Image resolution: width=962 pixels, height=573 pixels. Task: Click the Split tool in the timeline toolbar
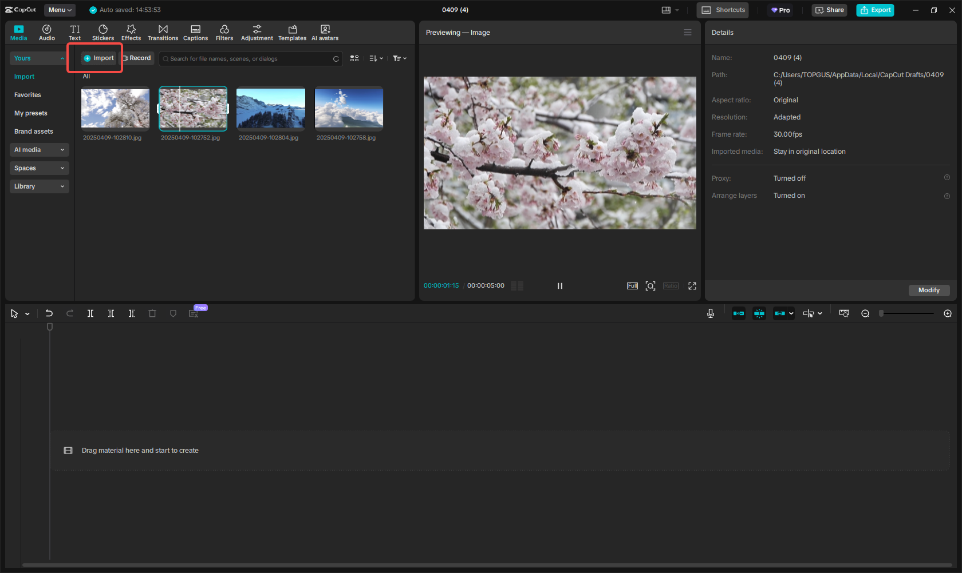click(90, 313)
